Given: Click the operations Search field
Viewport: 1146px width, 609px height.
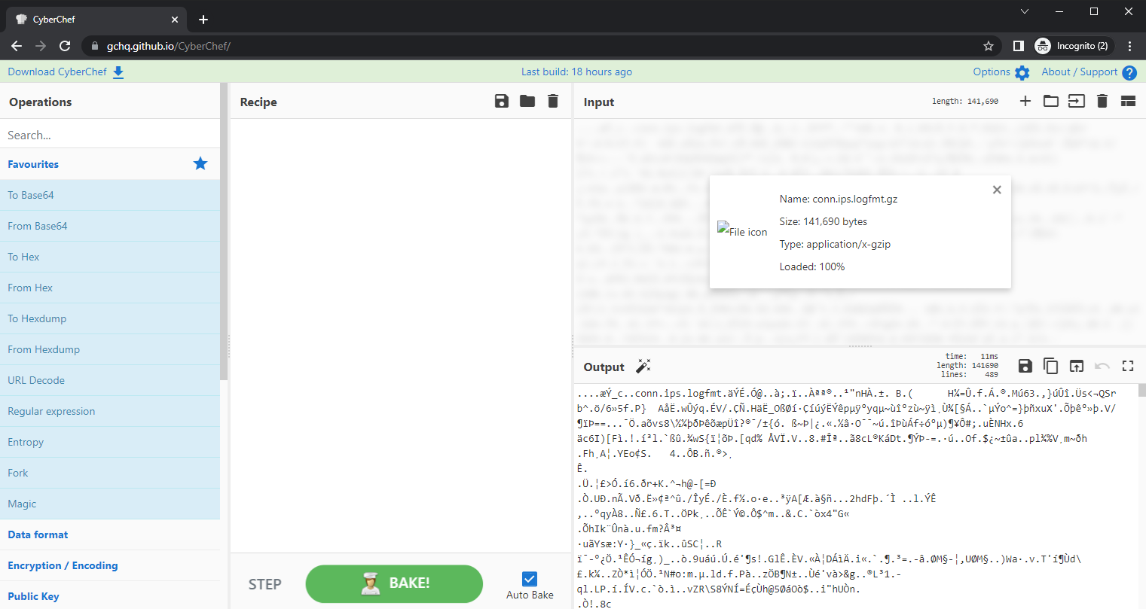Looking at the screenshot, I should click(x=110, y=136).
